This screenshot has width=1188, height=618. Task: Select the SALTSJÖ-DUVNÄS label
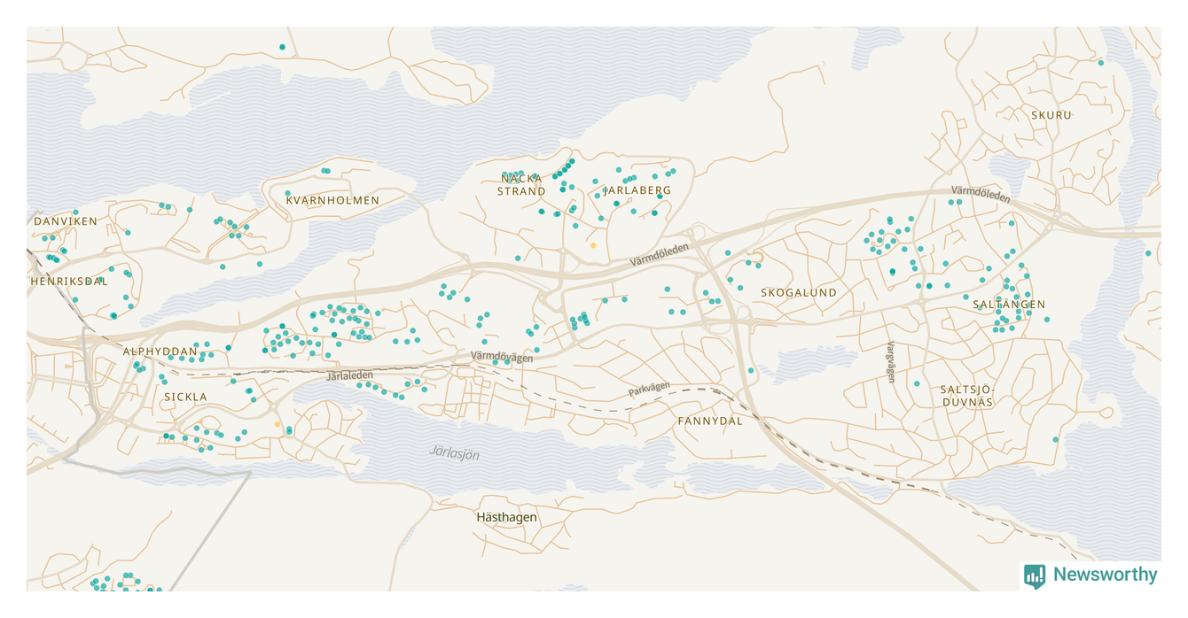966,395
